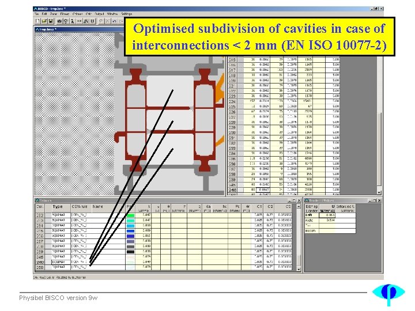Click the Colours table scroll-down arrow
Screen dimensions: 415x311
299,269
